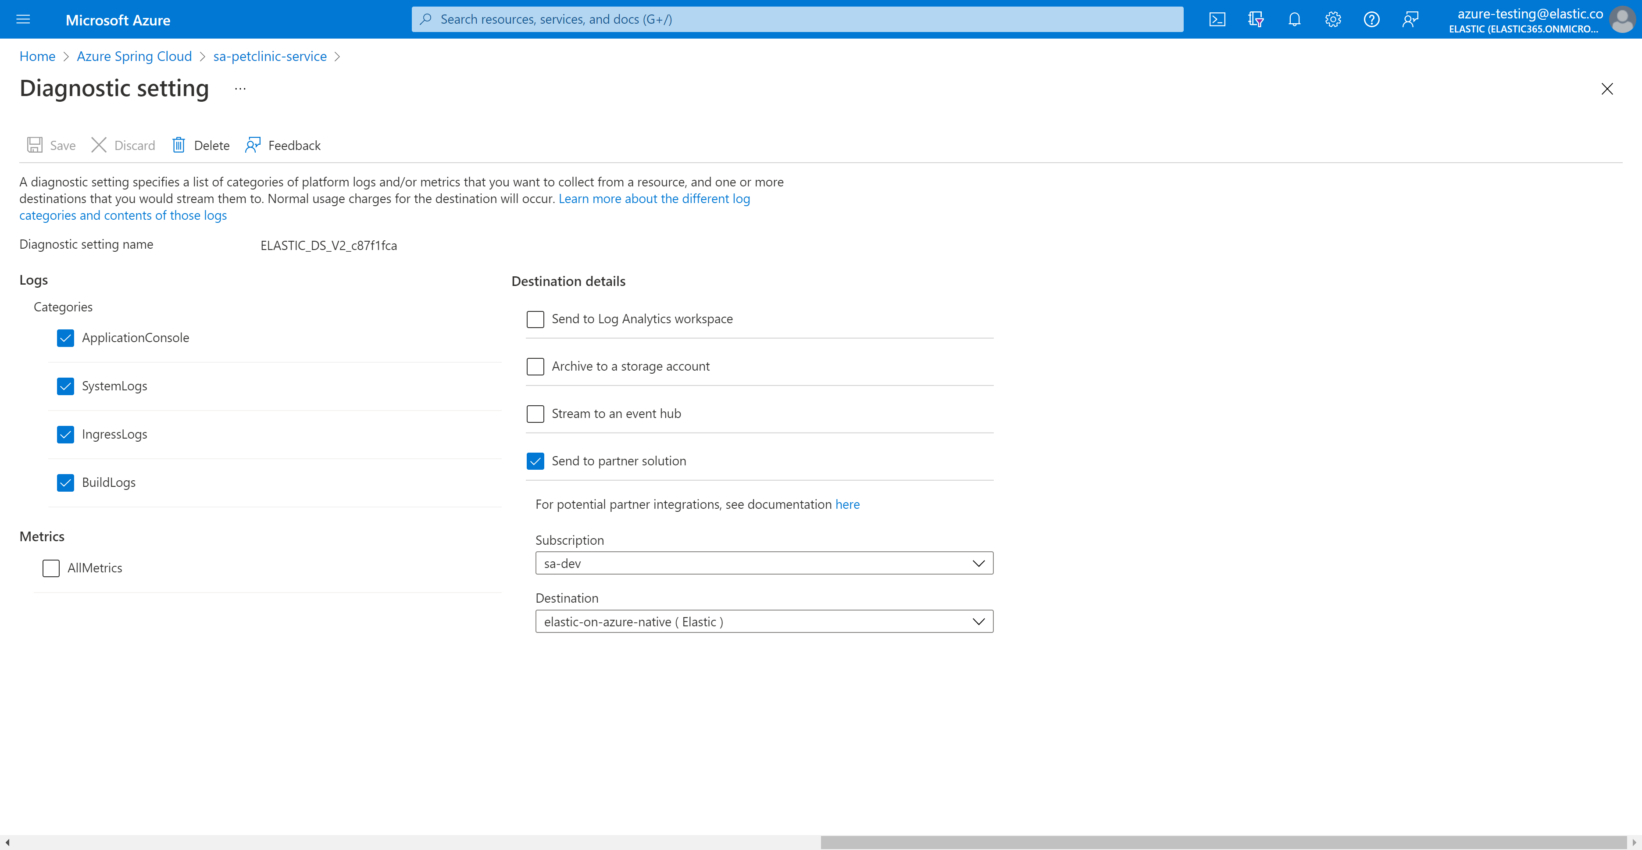This screenshot has height=850, width=1642.
Task: Click the Metrics section heading
Action: tap(41, 536)
